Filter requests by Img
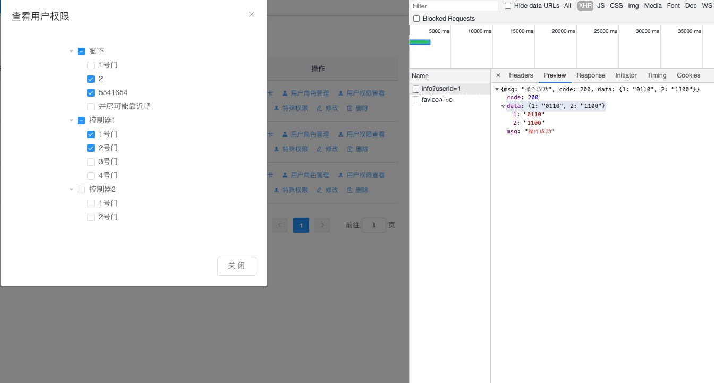 pos(633,6)
